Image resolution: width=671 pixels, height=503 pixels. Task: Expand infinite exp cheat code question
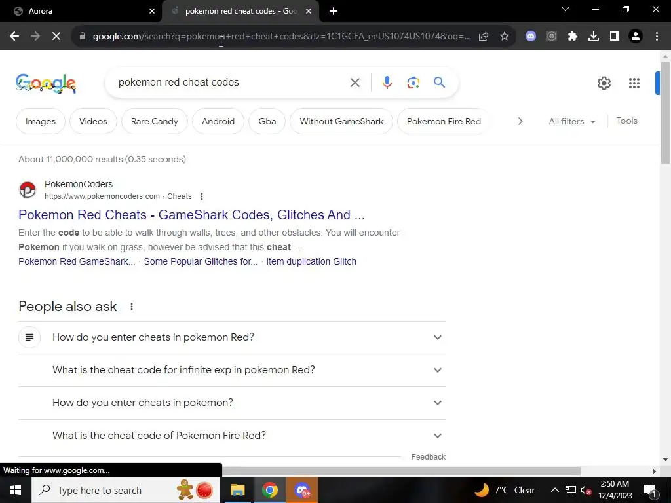[232, 371]
